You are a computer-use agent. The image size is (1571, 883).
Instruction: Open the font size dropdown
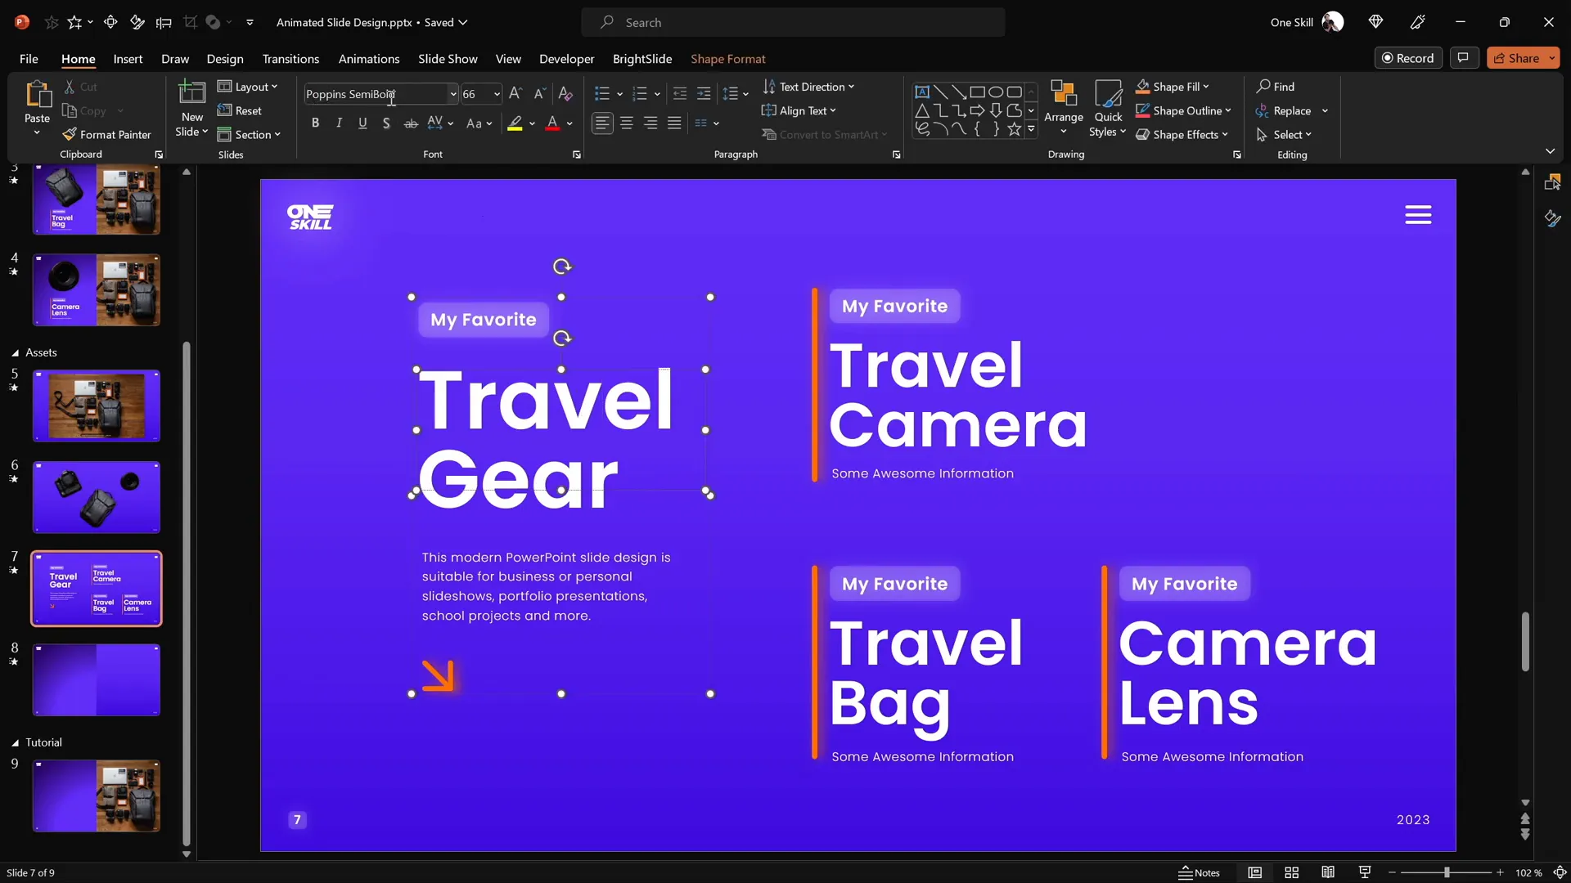point(497,93)
